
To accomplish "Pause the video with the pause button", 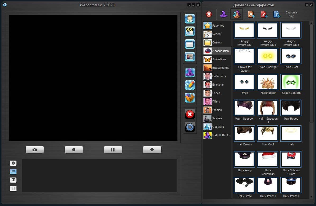I will [113, 150].
